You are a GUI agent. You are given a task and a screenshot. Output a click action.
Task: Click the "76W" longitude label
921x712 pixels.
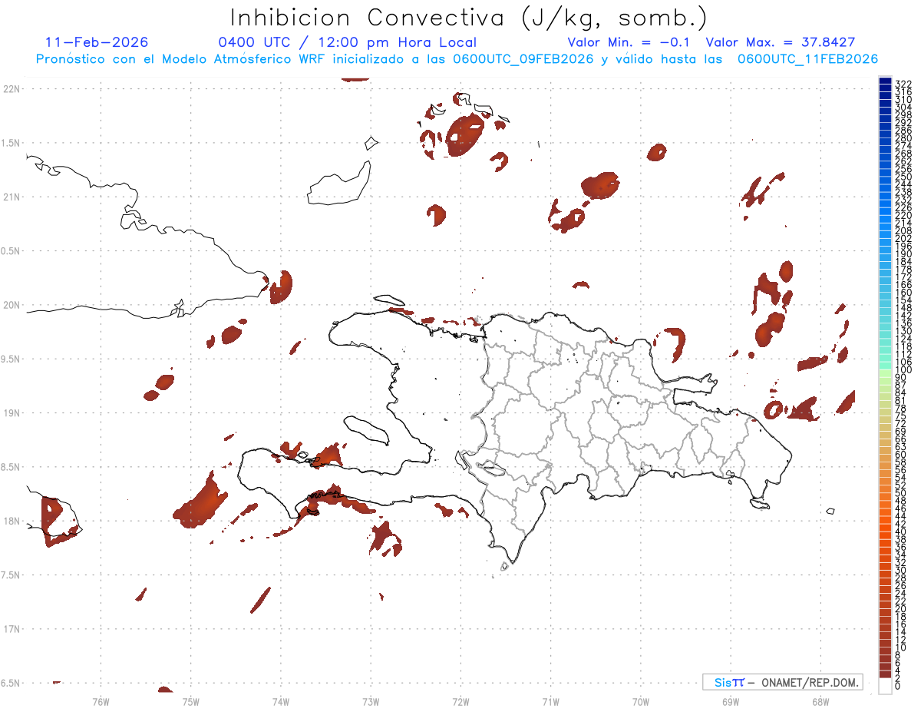pyautogui.click(x=101, y=701)
